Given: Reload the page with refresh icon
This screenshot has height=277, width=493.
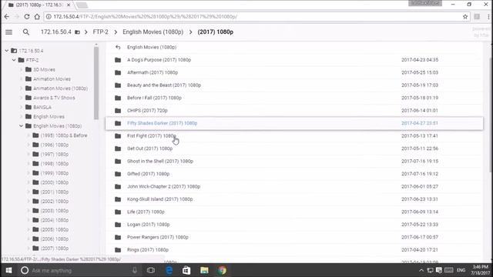Looking at the screenshot, I should [x=27, y=17].
